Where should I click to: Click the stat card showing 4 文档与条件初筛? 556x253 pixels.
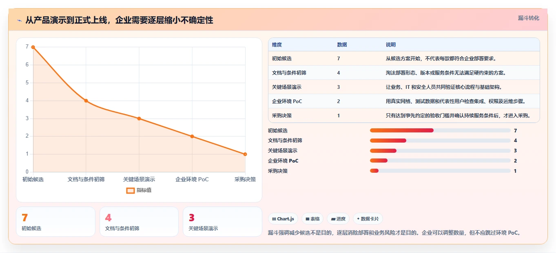point(139,222)
